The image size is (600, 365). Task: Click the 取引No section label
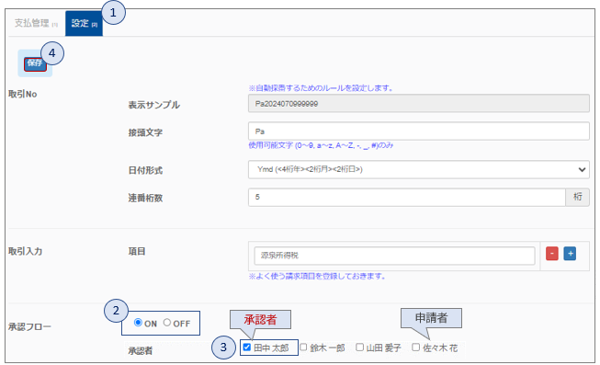23,94
